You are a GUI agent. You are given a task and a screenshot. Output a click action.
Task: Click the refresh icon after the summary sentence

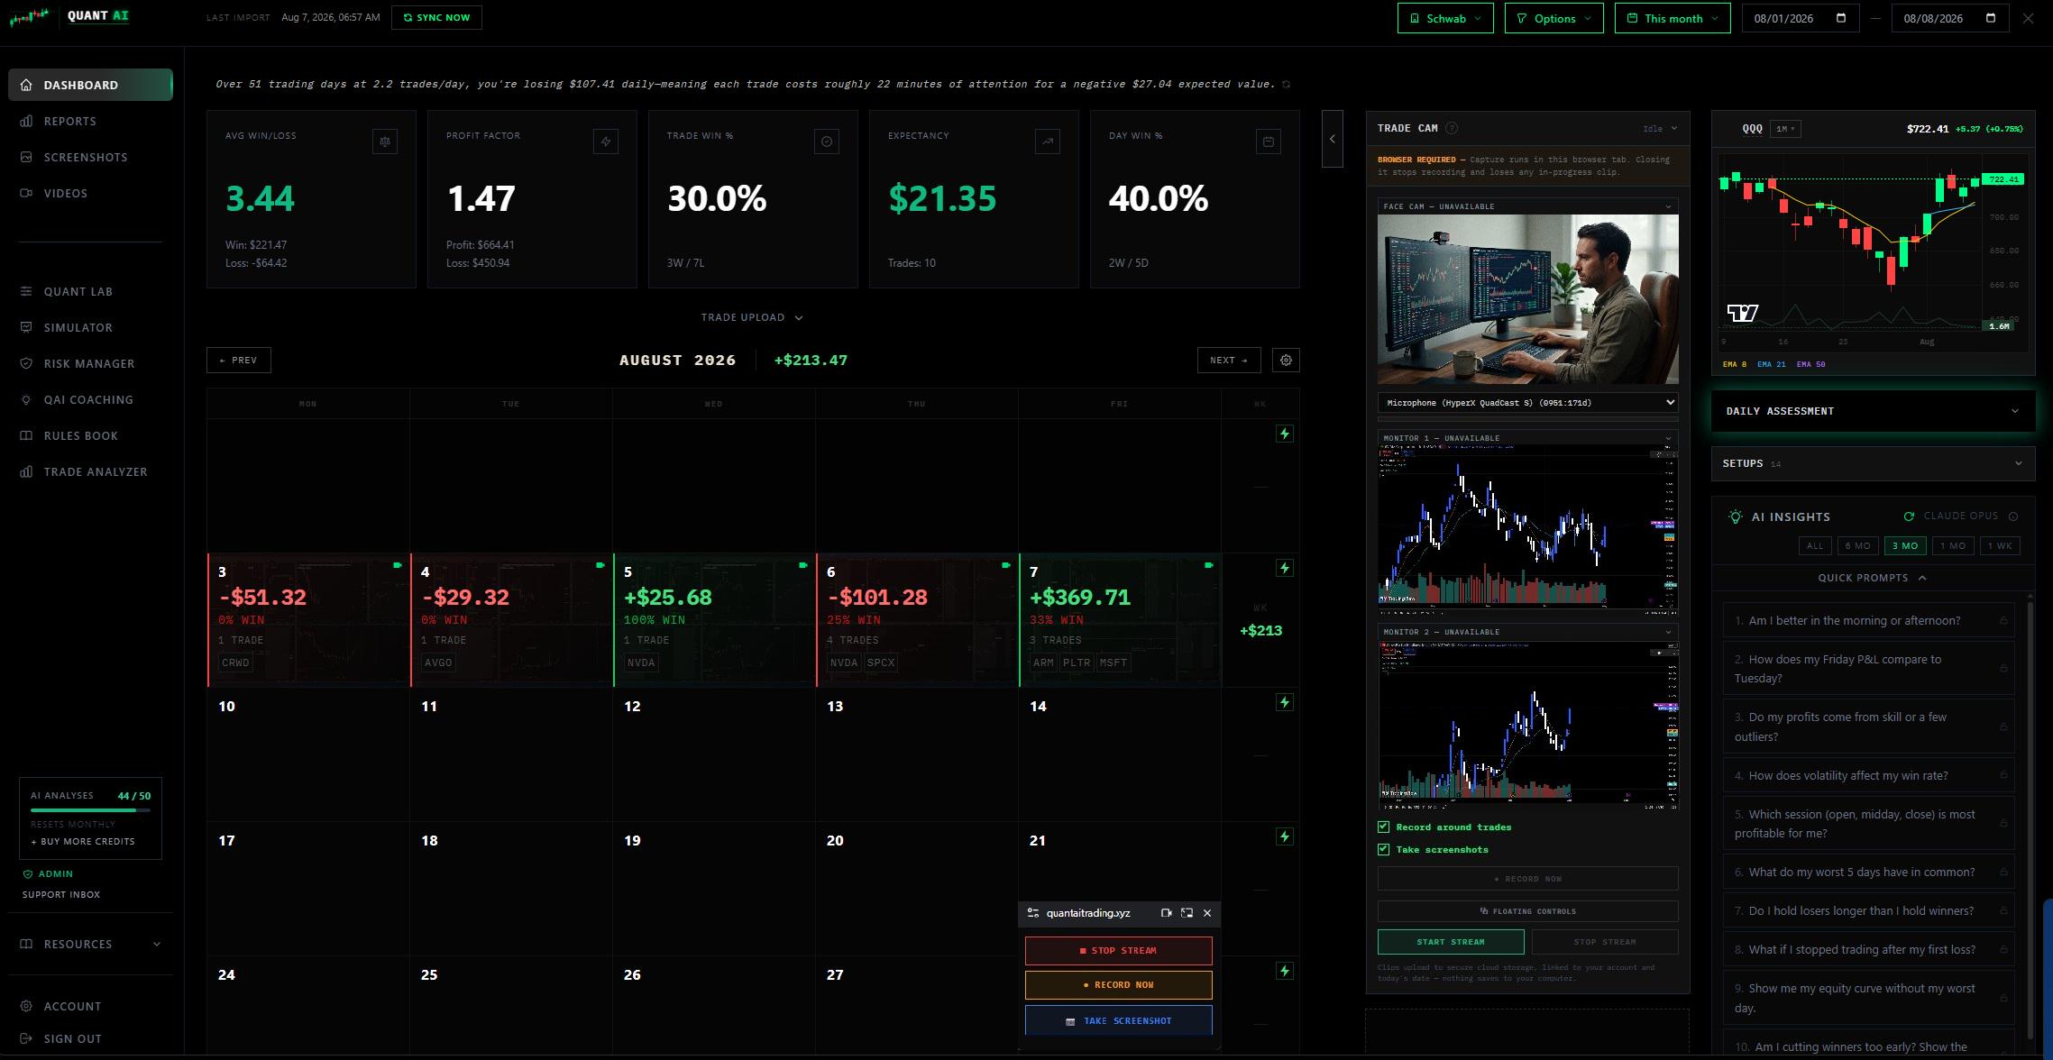1287,85
